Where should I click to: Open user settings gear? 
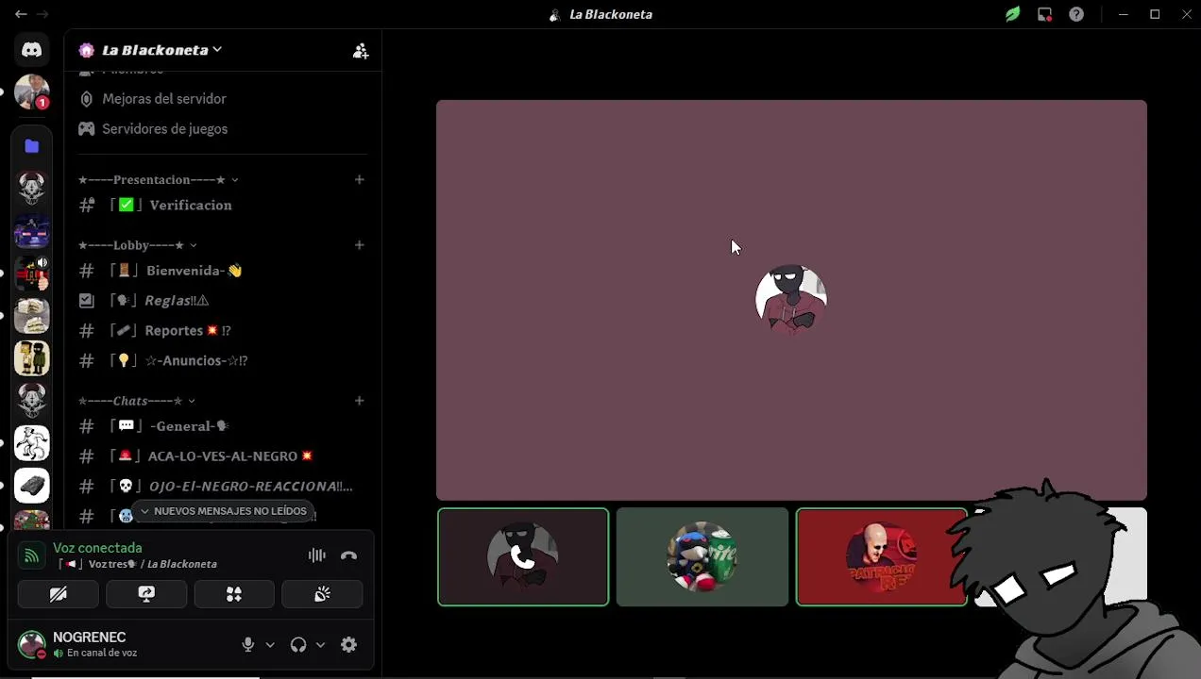tap(349, 644)
